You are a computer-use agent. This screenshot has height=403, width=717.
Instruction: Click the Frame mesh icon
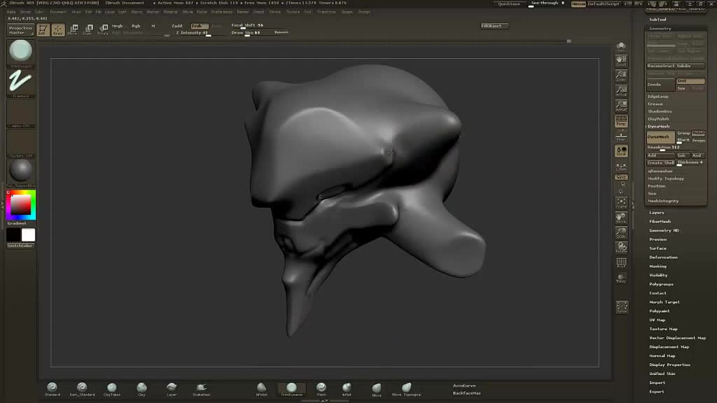(621, 203)
